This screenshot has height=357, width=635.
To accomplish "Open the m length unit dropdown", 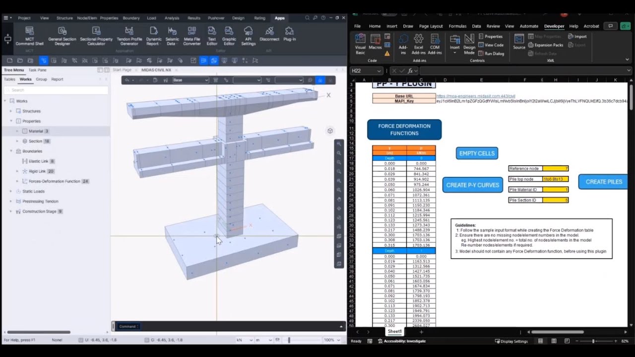I will pyautogui.click(x=263, y=340).
